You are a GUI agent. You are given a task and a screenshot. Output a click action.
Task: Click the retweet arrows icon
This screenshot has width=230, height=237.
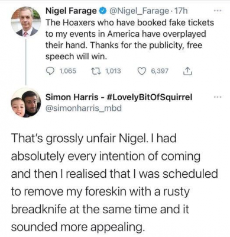tap(98, 71)
